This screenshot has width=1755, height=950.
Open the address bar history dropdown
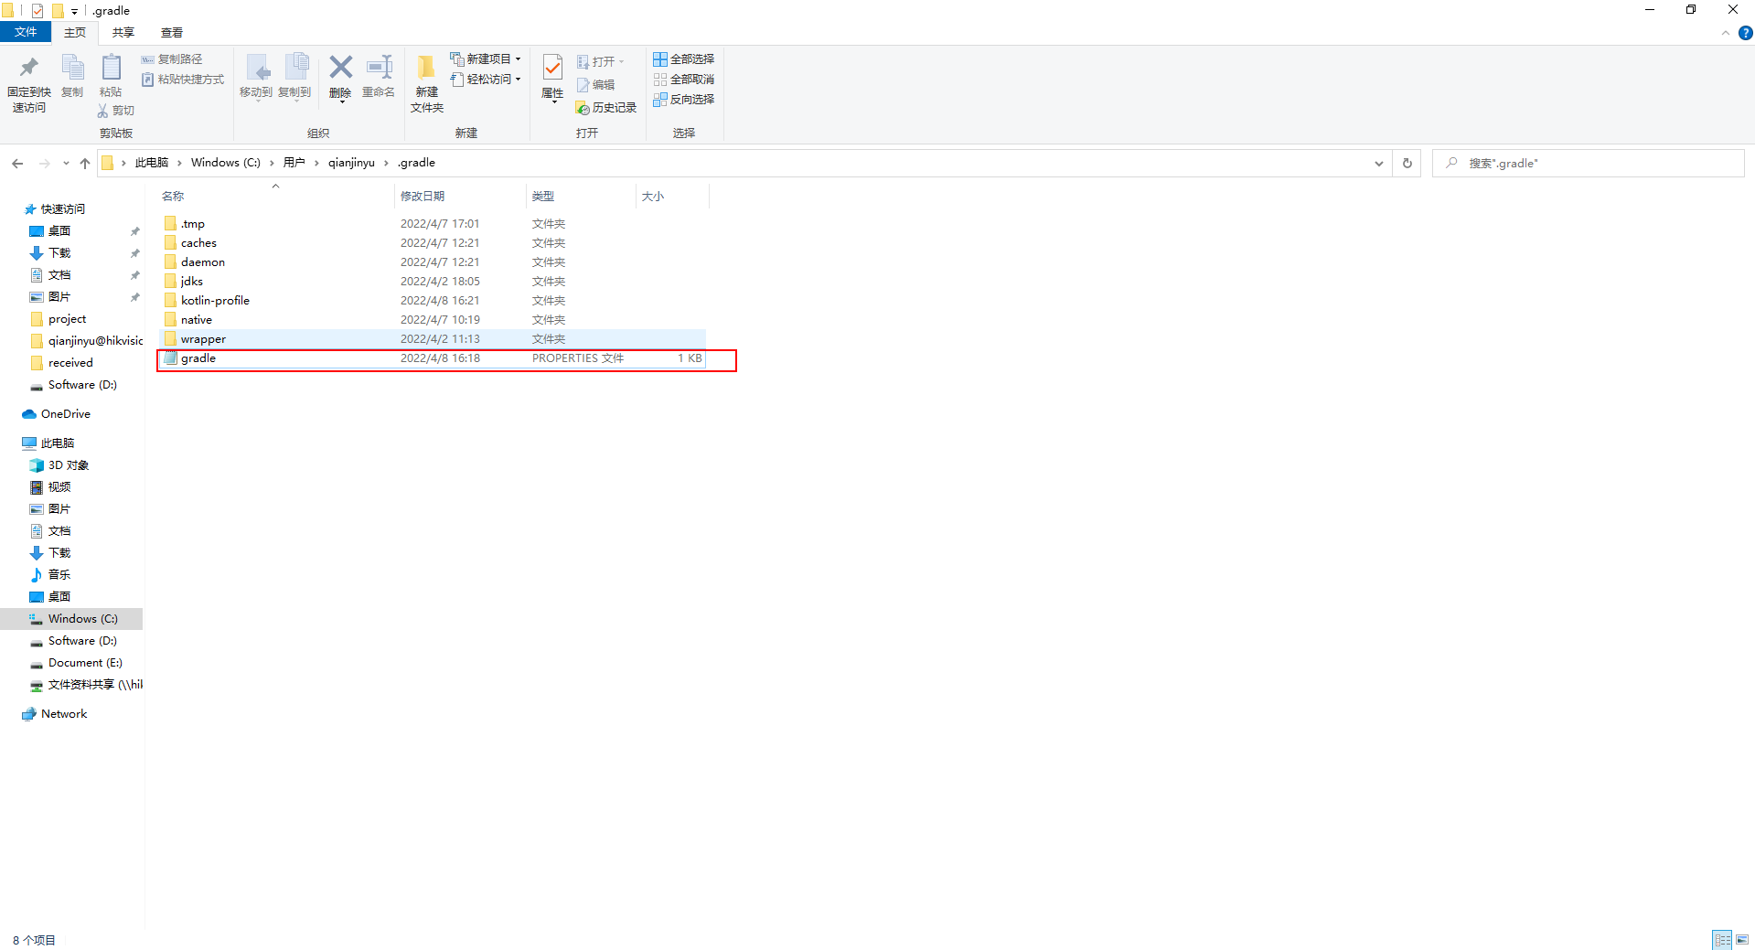click(1379, 163)
